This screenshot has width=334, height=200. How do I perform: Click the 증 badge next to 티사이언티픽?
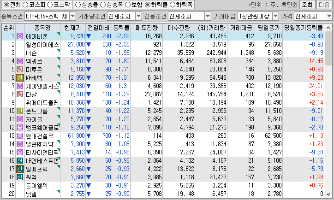pyautogui.click(x=20, y=153)
